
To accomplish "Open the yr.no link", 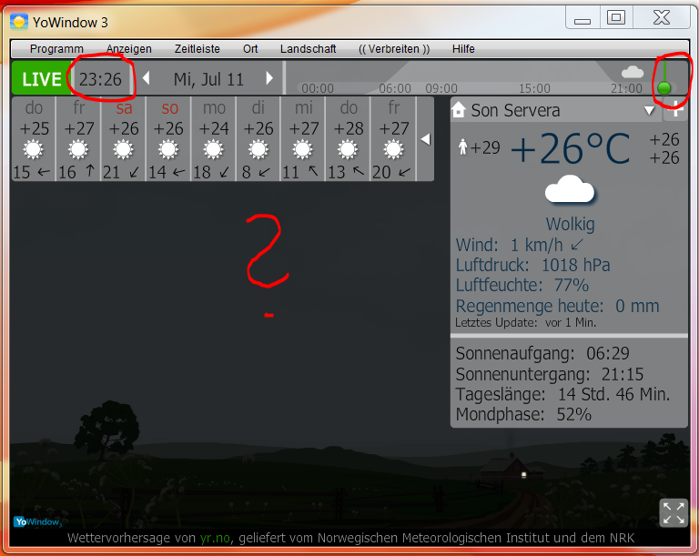I will click(x=215, y=538).
